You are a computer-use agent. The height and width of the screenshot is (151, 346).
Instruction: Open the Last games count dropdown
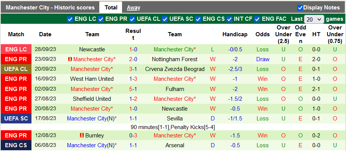(x=314, y=19)
